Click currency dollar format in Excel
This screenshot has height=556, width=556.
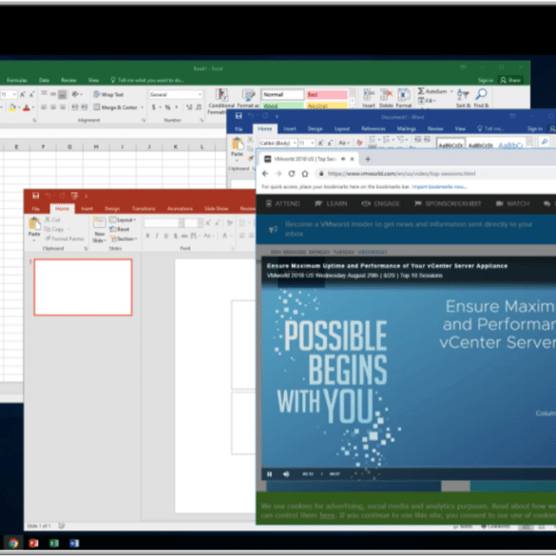(154, 107)
